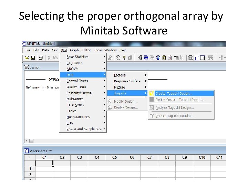248x186 pixels.
Task: Expand the Regression submenu arrow
Action: pyautogui.click(x=104, y=62)
